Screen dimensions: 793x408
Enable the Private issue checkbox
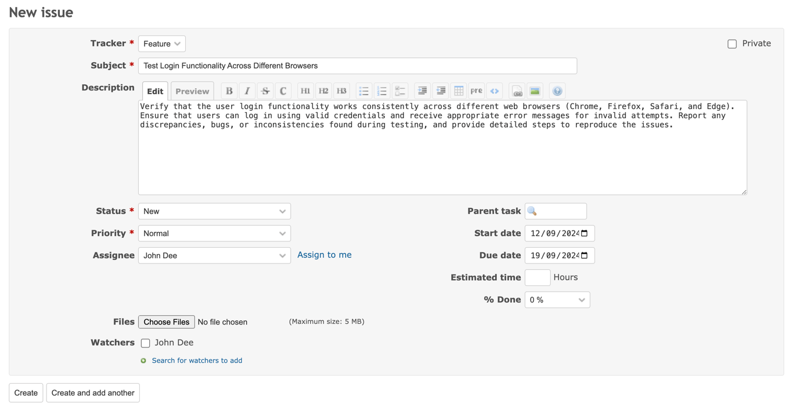click(x=731, y=44)
